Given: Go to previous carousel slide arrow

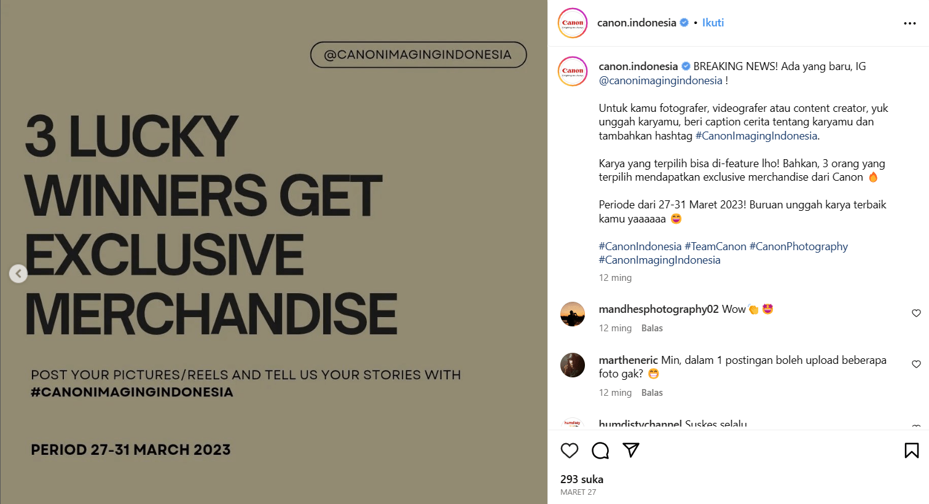Looking at the screenshot, I should coord(18,274).
